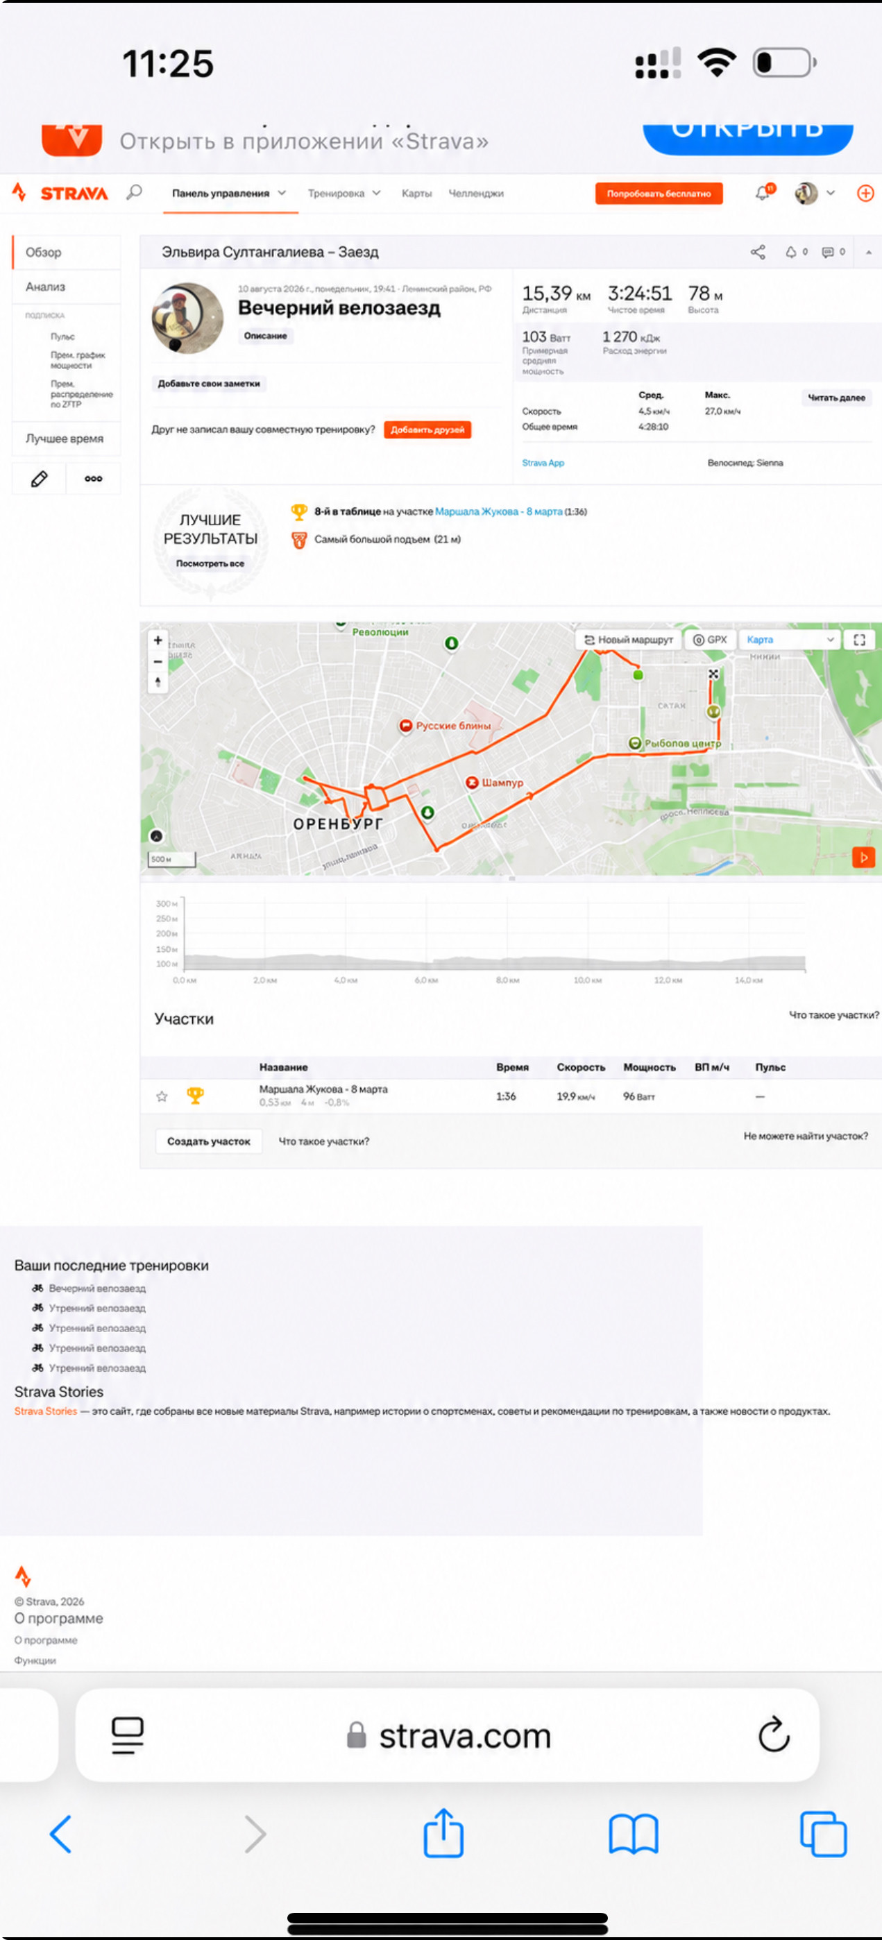Viewport: 882px width, 1940px height.
Task: Tap strava.com address bar
Action: pos(448,1735)
